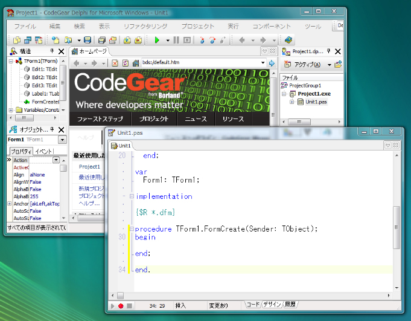
Task: Open the ファイル menu
Action: [25, 26]
